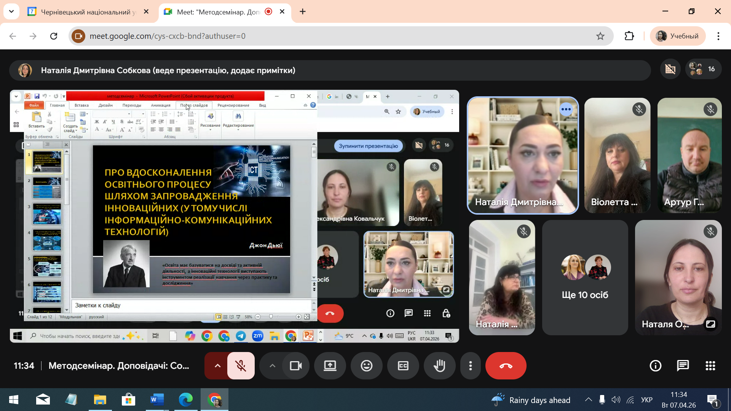Viewport: 731px width, 411px height.
Task: Switch to Чернівецький національний tab
Action: (88, 12)
